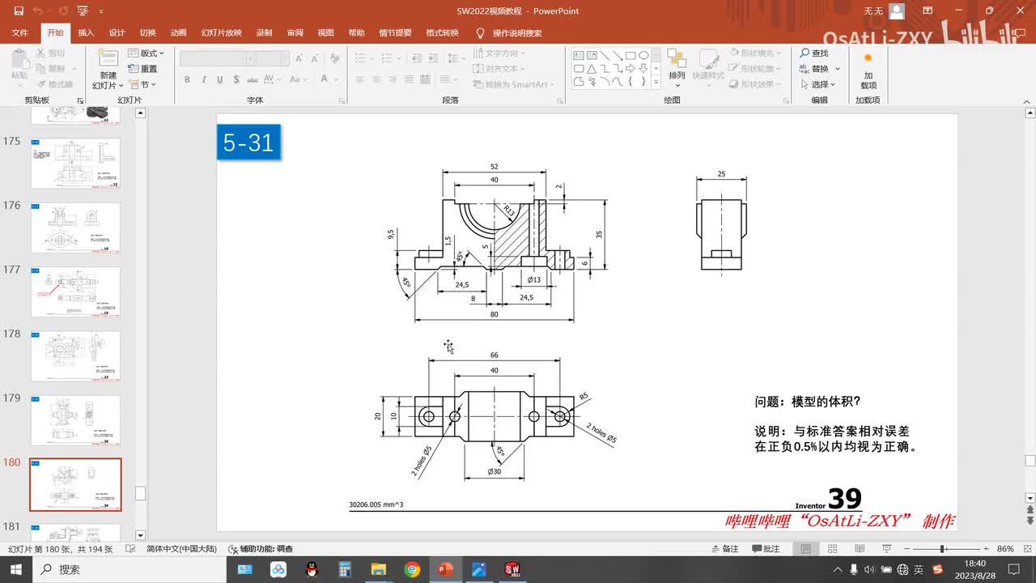Screen dimensions: 1036x583
Task: Toggle Bold formatting button
Action: pos(187,79)
